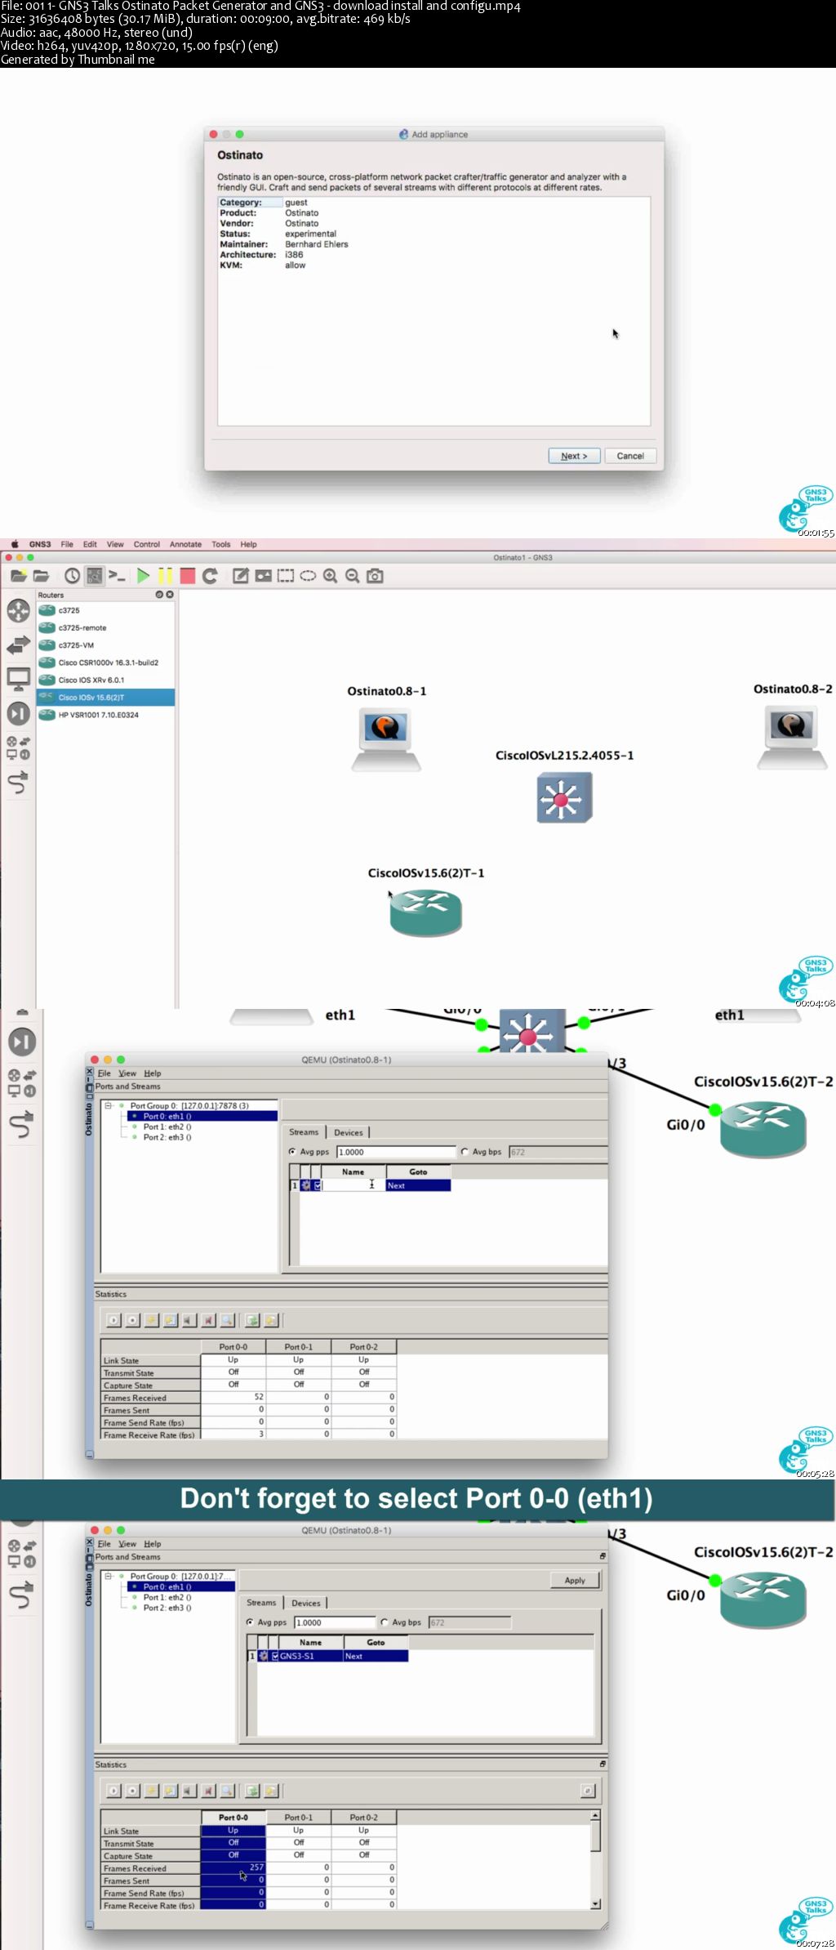Click the zoom in magnifier icon
The image size is (836, 1950).
pyautogui.click(x=330, y=576)
